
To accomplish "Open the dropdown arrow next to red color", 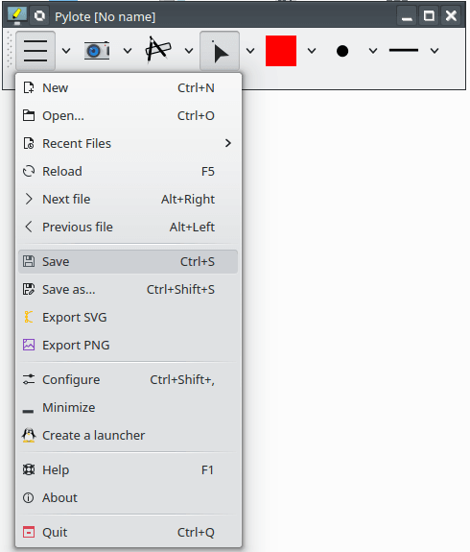I will [312, 51].
